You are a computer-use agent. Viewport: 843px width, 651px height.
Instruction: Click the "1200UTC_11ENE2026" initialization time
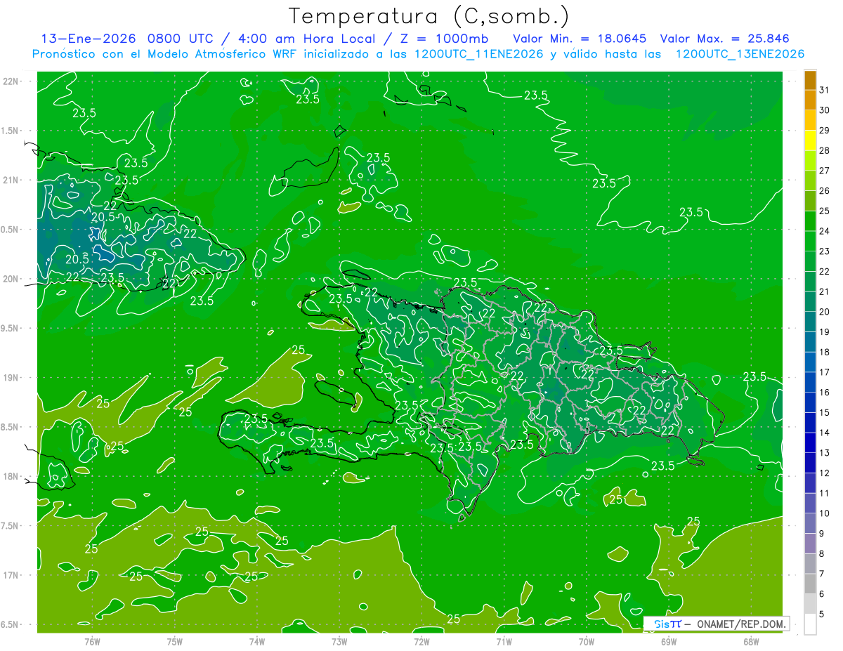pyautogui.click(x=481, y=54)
